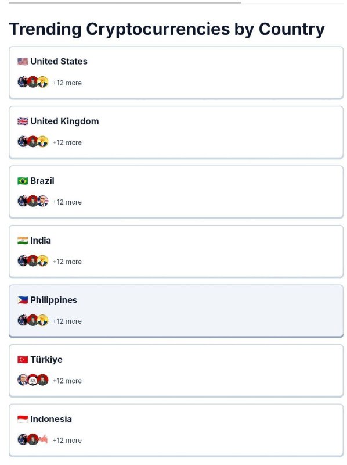
Task: Click the India flag icon
Action: pos(23,240)
